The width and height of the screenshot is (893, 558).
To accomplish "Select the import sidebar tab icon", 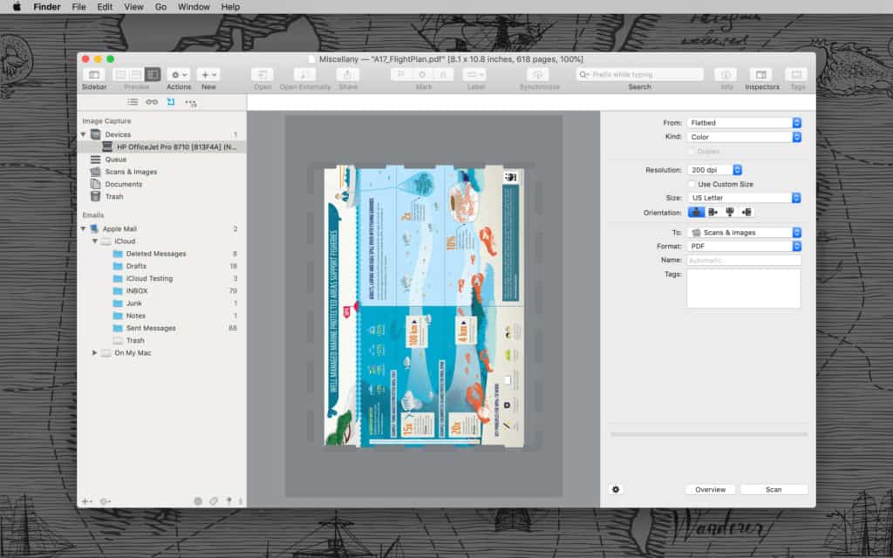I will (171, 102).
